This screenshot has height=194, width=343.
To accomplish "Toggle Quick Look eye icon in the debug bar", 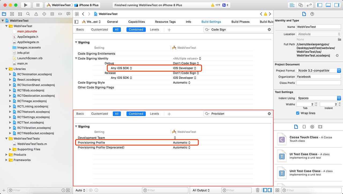I will 91,190.
